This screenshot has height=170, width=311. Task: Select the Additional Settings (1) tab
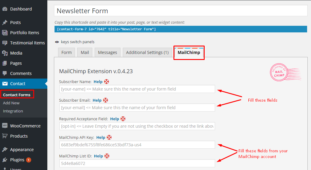click(x=147, y=52)
